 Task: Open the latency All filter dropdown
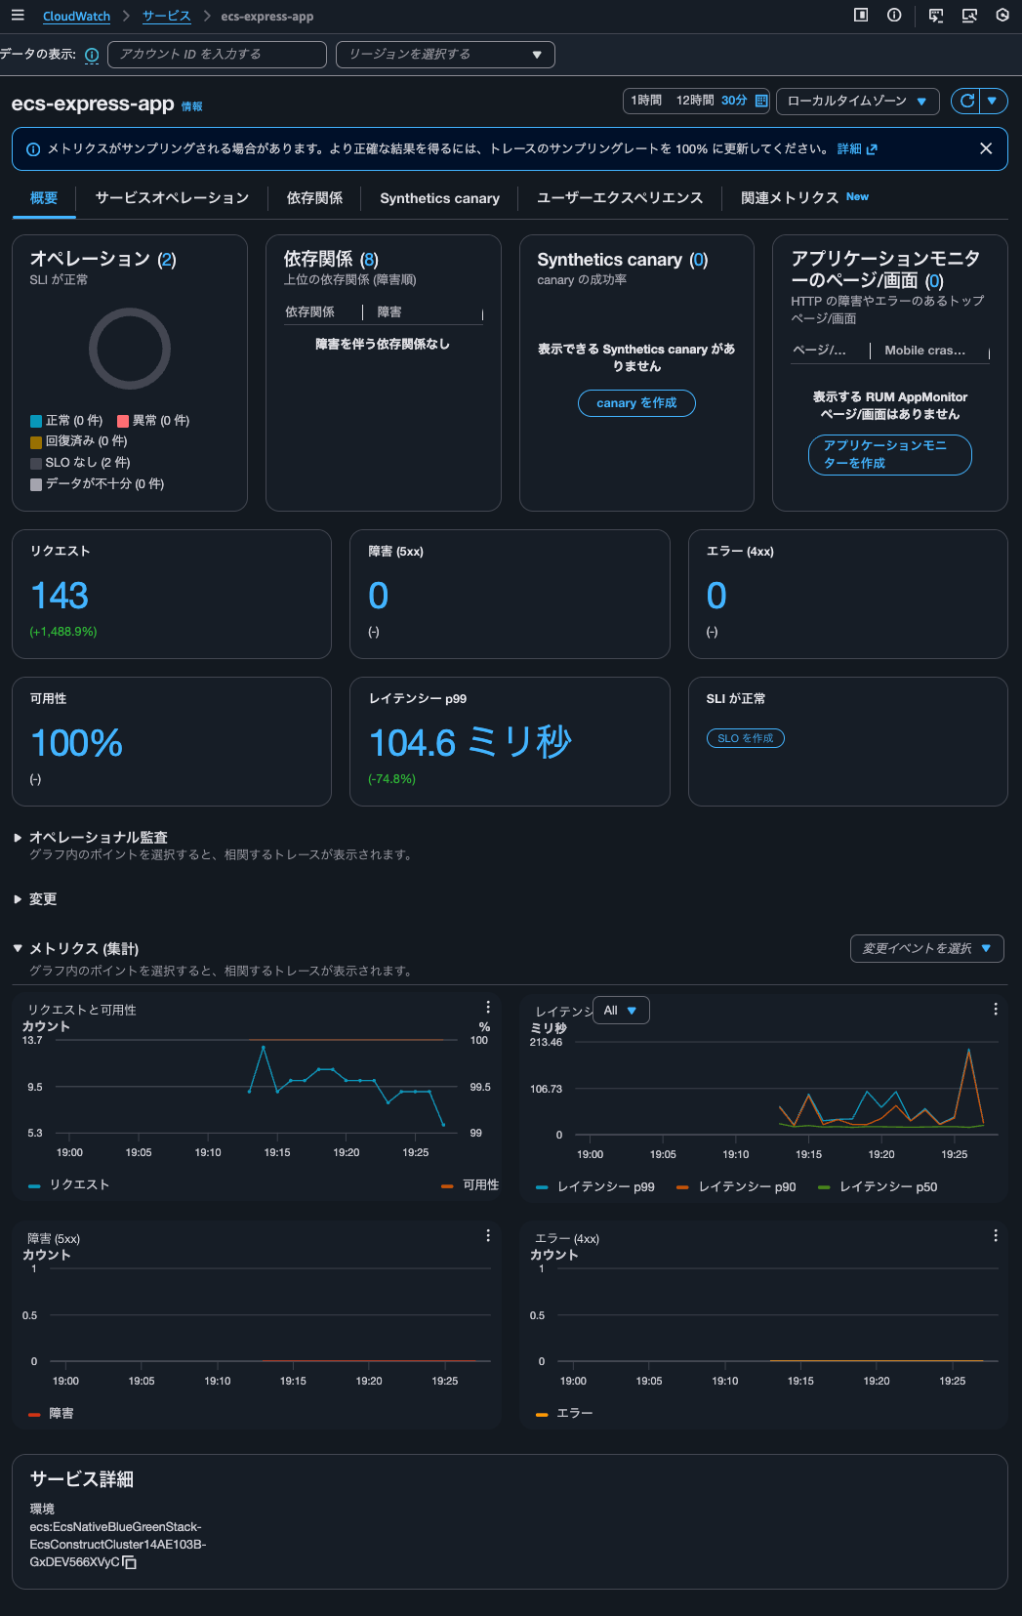pos(621,1011)
